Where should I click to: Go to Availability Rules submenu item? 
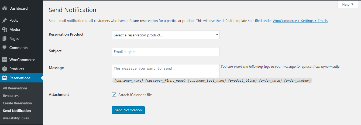16,118
